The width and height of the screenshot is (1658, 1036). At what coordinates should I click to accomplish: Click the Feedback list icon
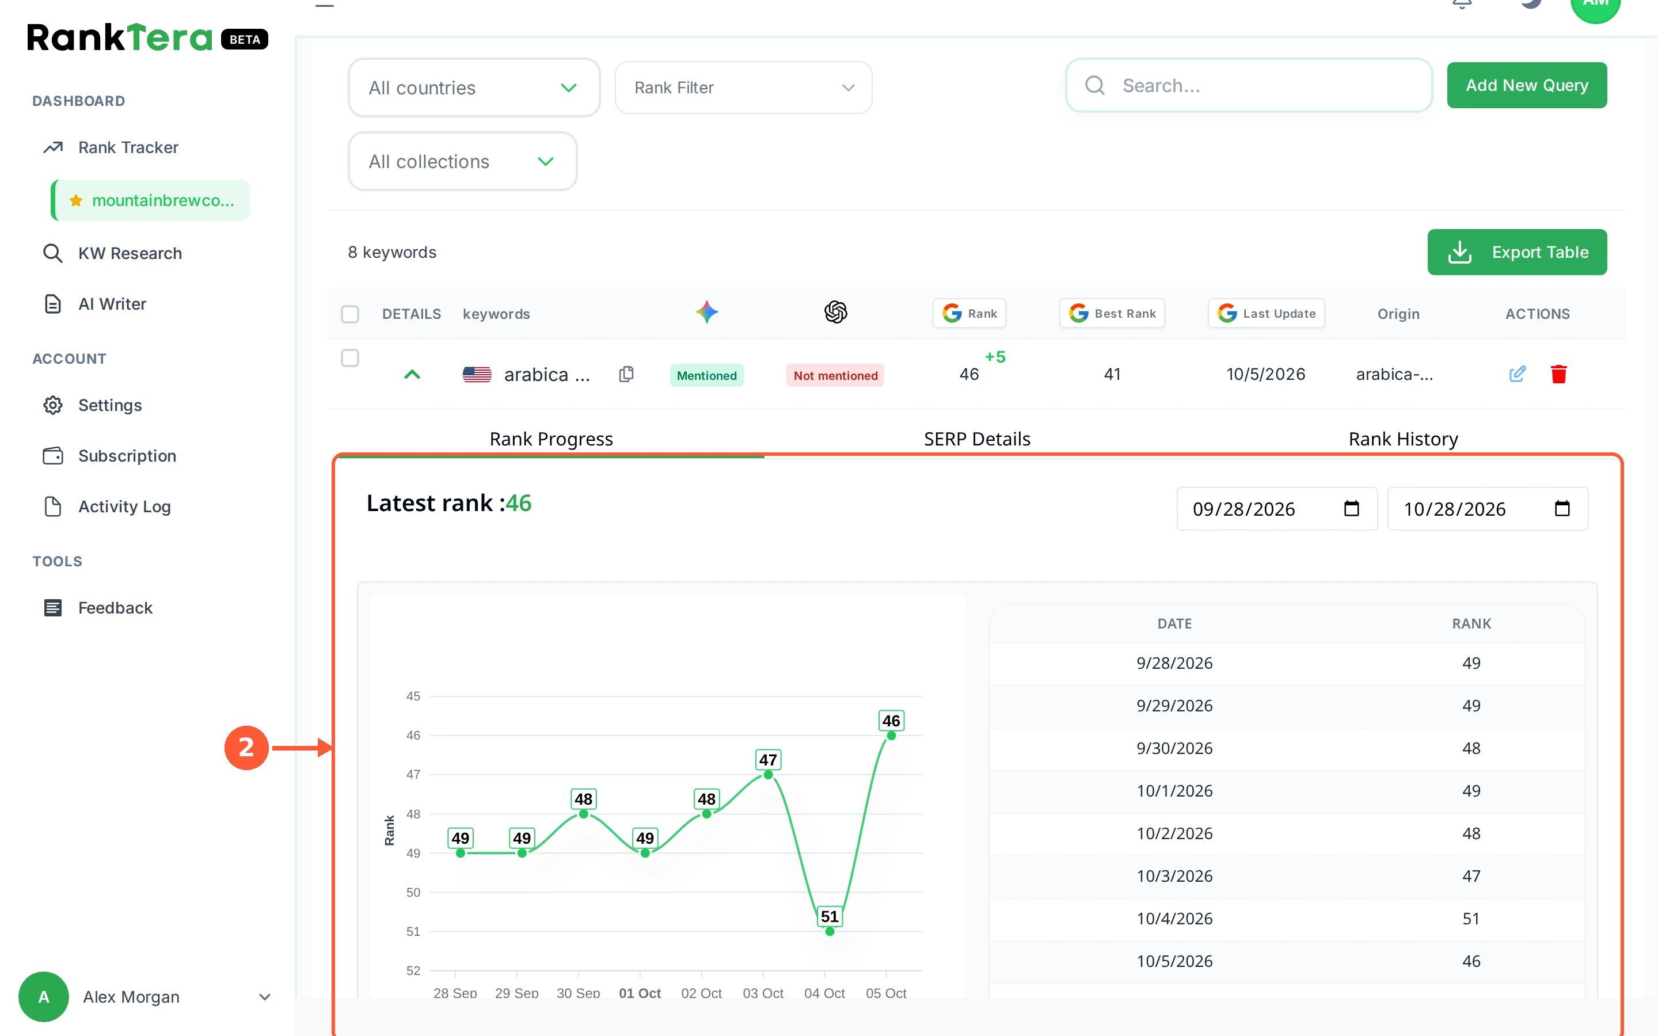tap(53, 608)
